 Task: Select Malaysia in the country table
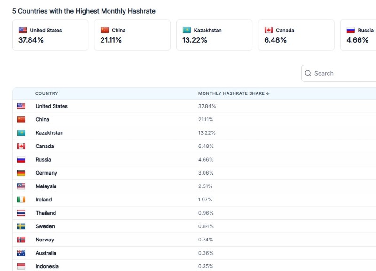click(46, 186)
